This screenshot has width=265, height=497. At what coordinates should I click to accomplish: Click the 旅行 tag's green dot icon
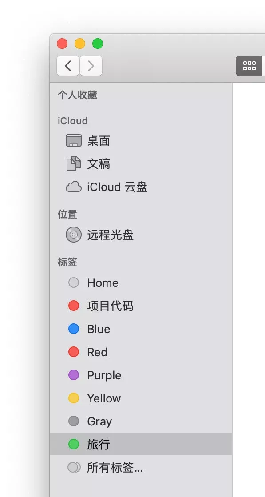tap(73, 444)
